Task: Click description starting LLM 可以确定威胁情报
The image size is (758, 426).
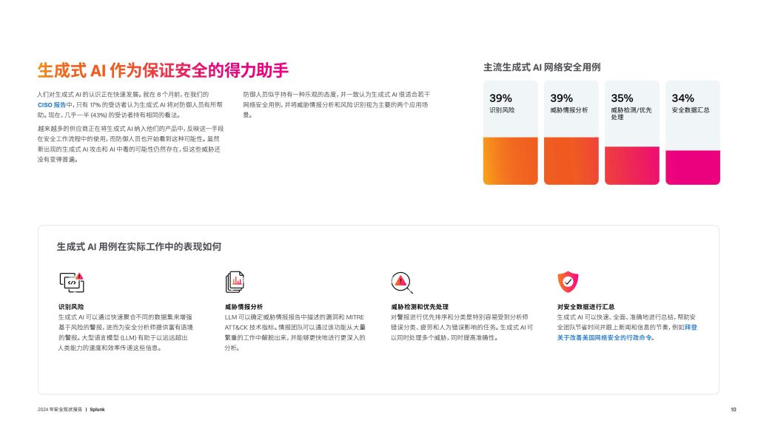Action: (x=295, y=332)
